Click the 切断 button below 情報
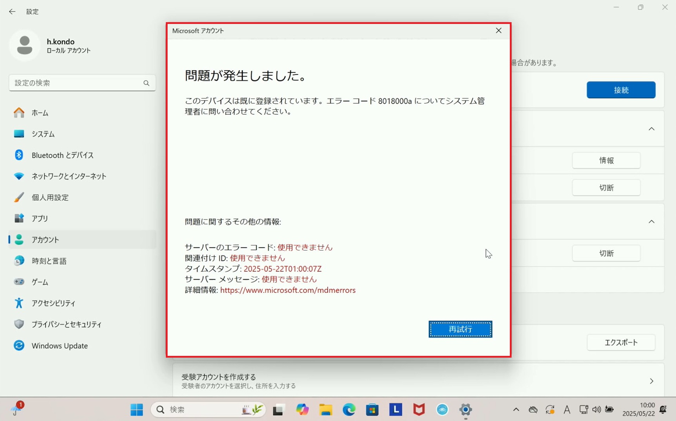 (x=606, y=188)
